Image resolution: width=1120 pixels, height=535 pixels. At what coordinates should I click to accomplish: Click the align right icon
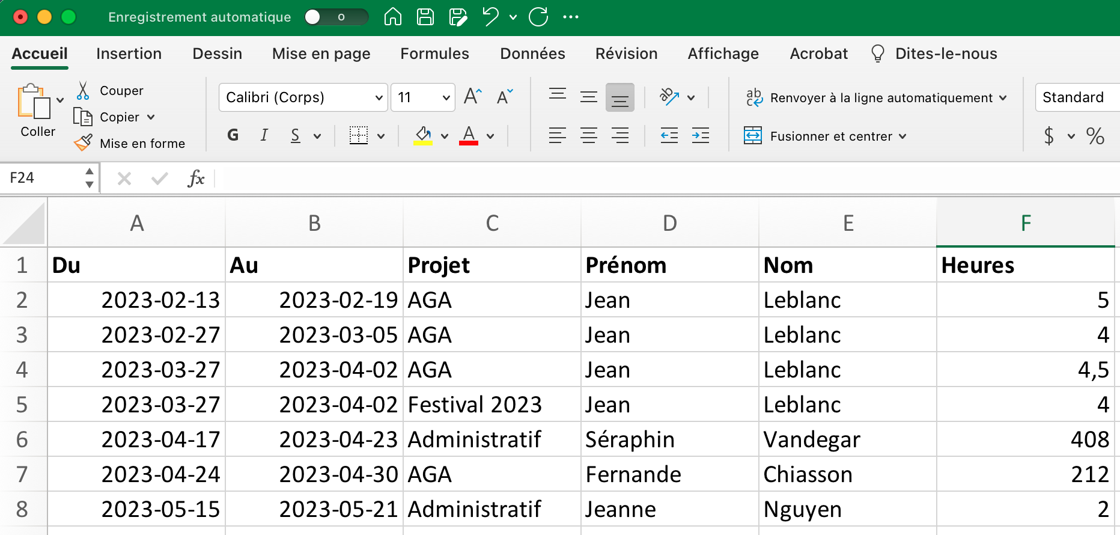(x=620, y=135)
